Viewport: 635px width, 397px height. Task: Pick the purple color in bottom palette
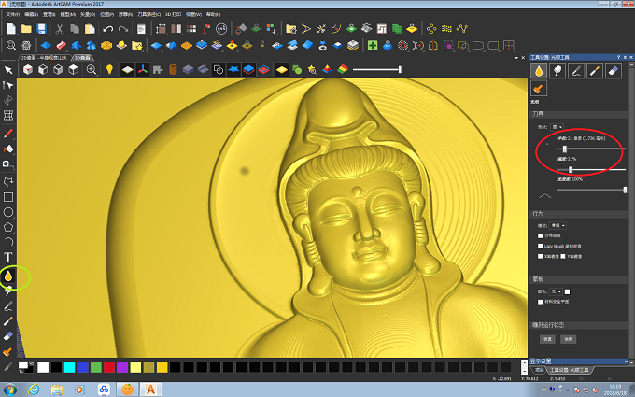[x=122, y=367]
